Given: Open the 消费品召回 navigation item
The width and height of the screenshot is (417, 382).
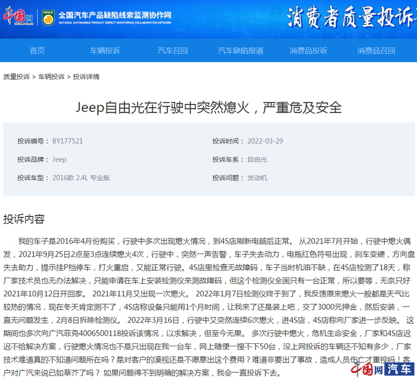Looking at the screenshot, I should tap(376, 51).
